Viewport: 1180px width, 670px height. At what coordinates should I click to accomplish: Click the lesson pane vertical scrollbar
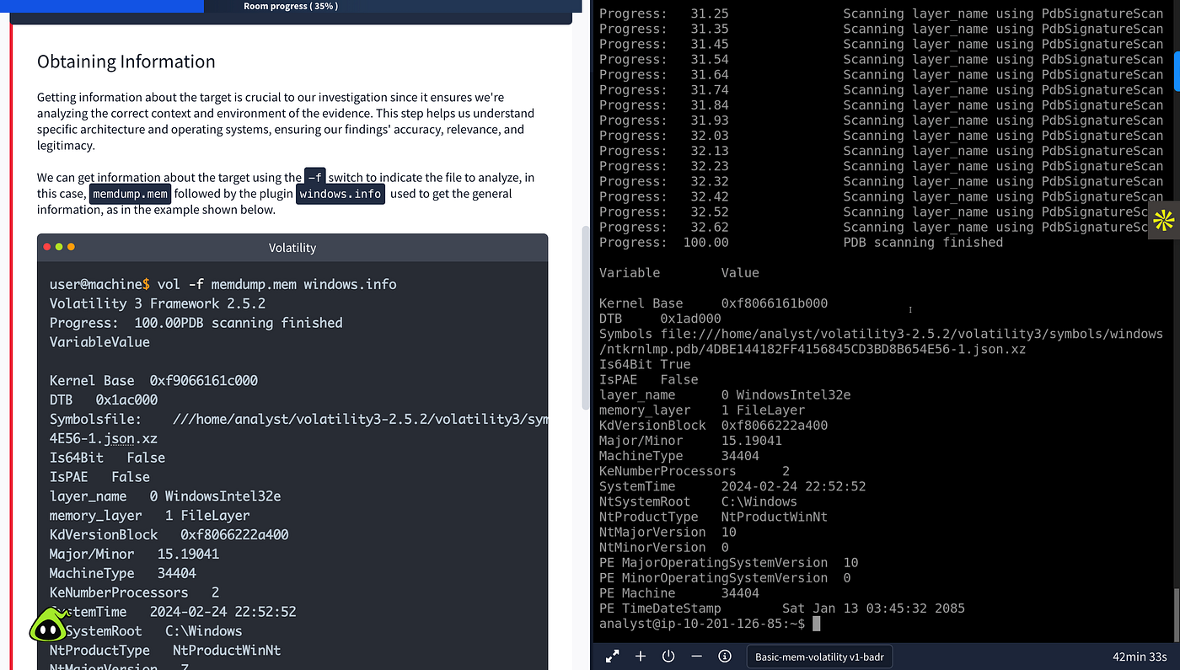(x=587, y=318)
